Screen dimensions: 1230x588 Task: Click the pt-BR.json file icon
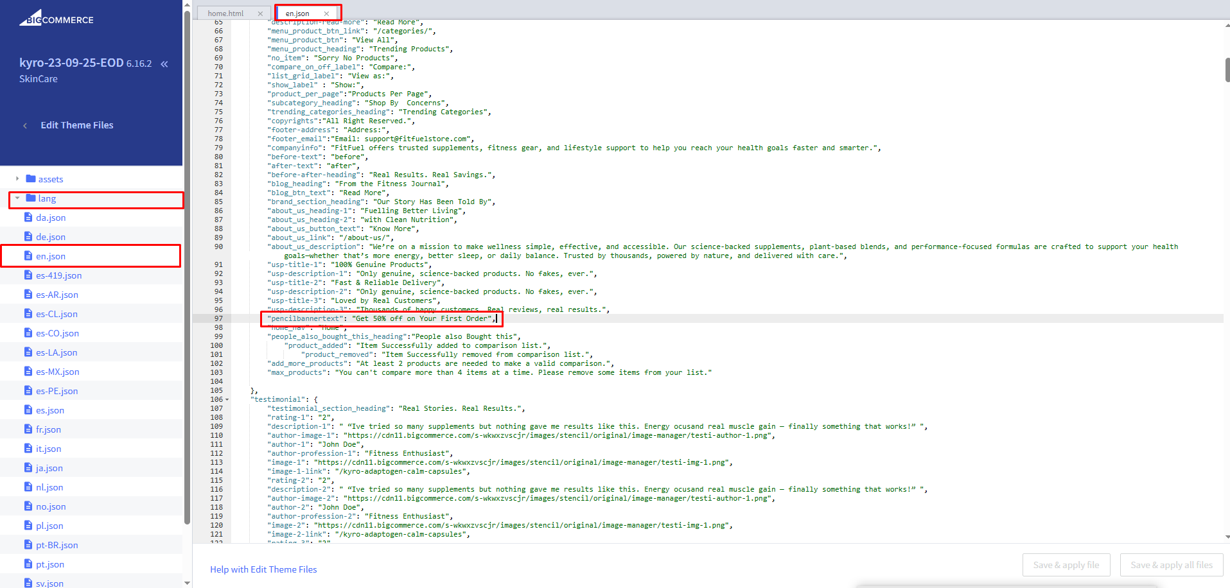click(x=28, y=545)
